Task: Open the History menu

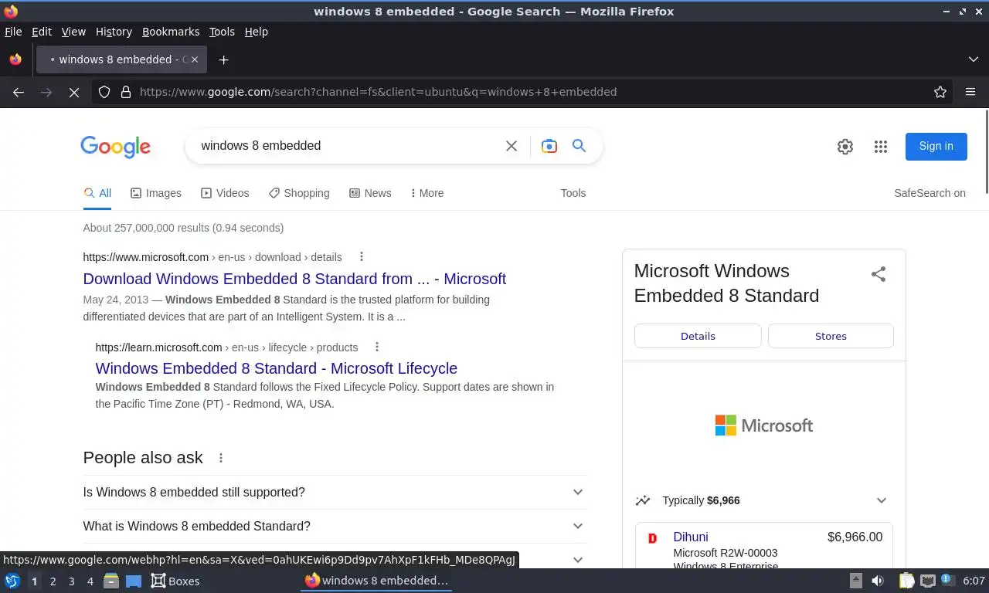Action: coord(114,32)
